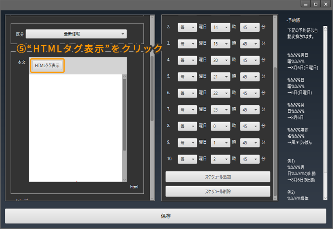
Task: Click the 区分 label
Action: (20, 34)
